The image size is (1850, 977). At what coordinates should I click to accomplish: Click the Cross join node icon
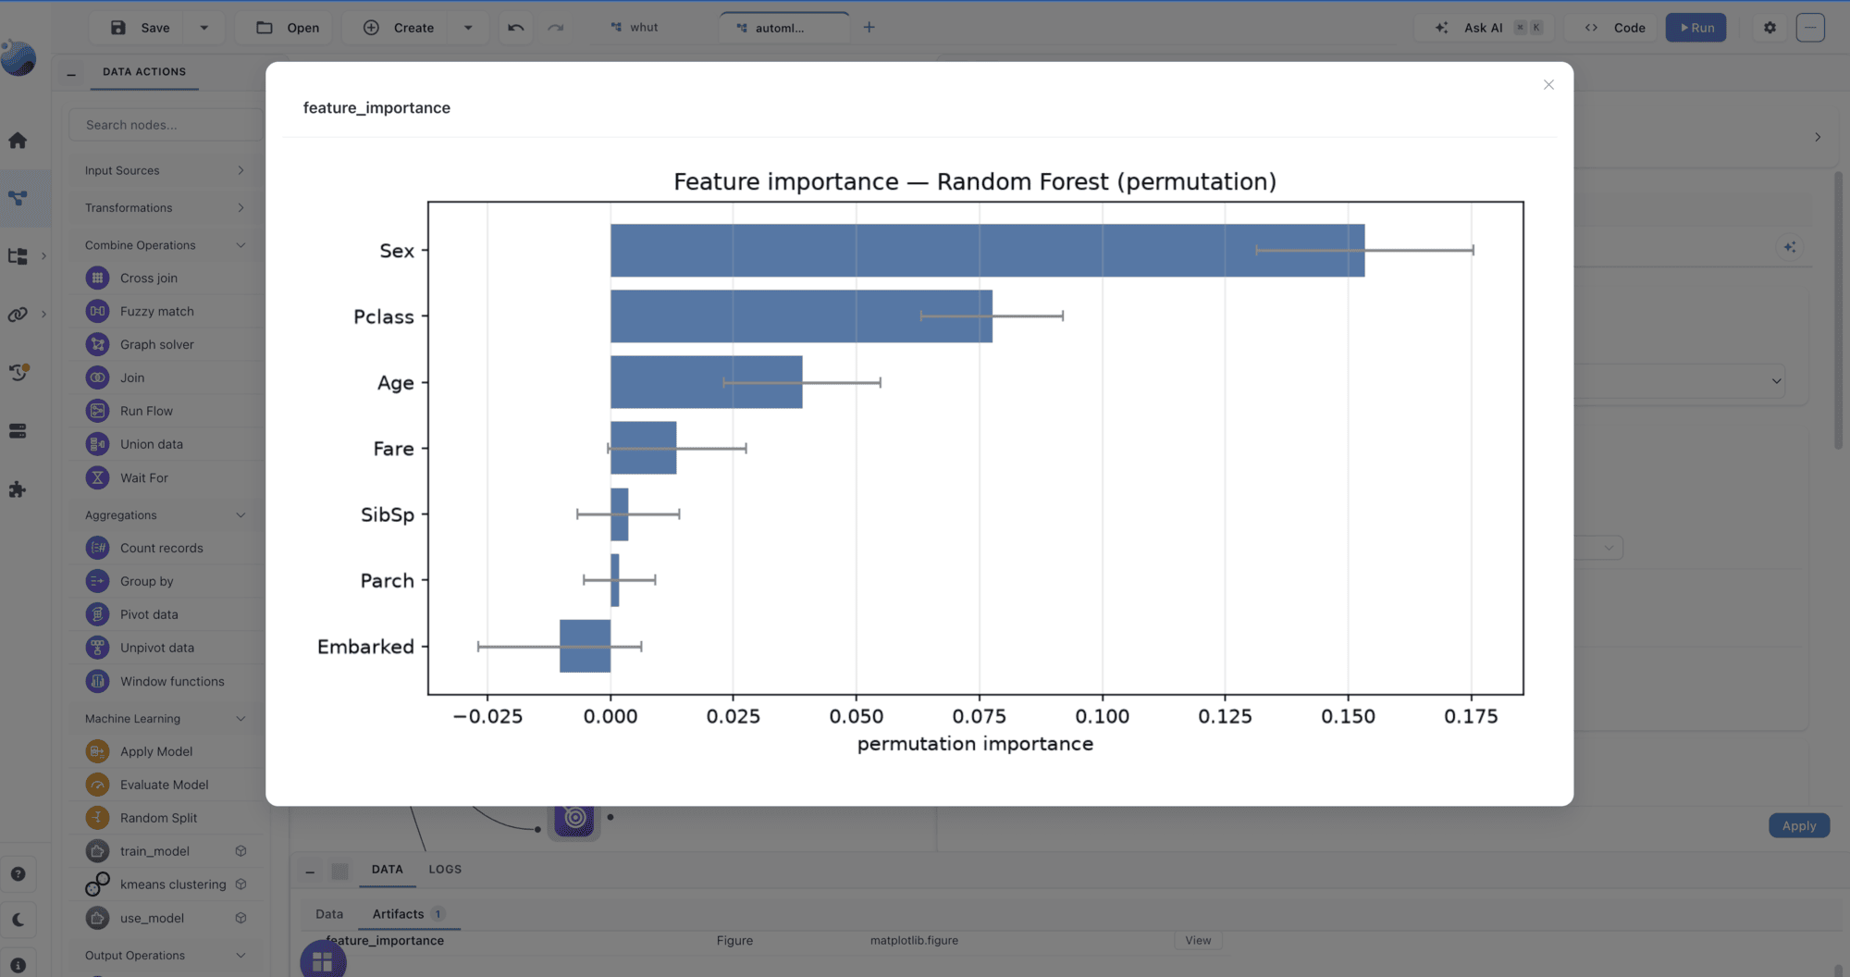97,278
